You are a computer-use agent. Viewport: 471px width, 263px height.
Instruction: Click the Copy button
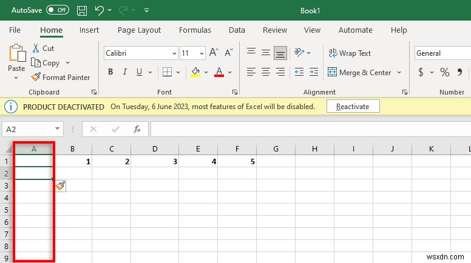(x=46, y=62)
